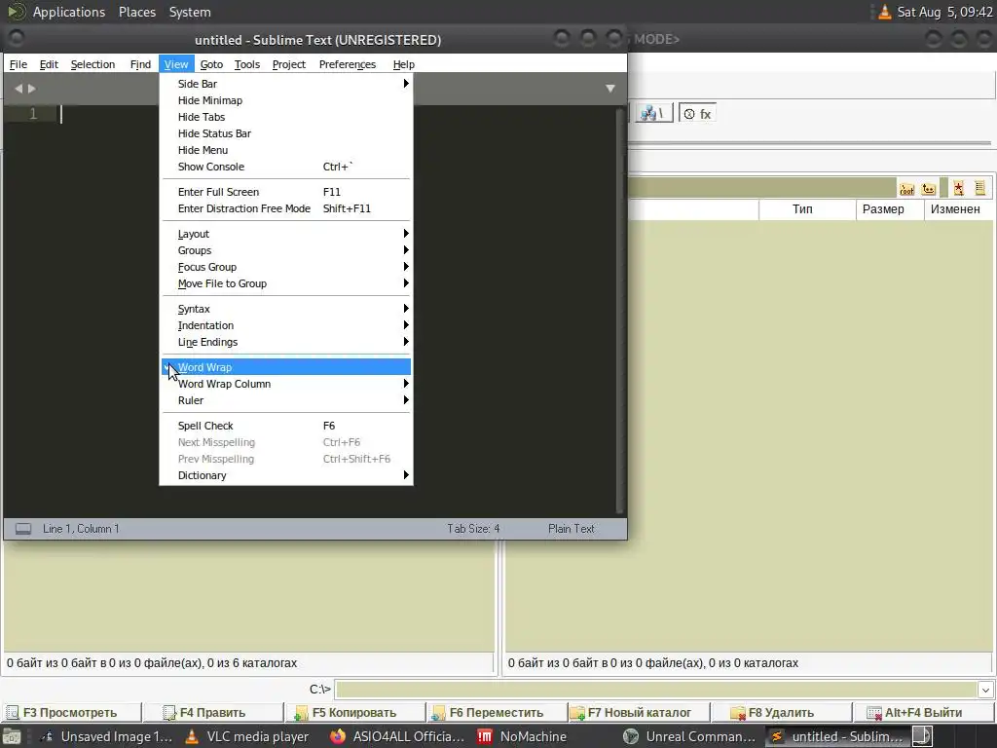Expand the Ruler submenu
The height and width of the screenshot is (748, 997).
click(285, 400)
